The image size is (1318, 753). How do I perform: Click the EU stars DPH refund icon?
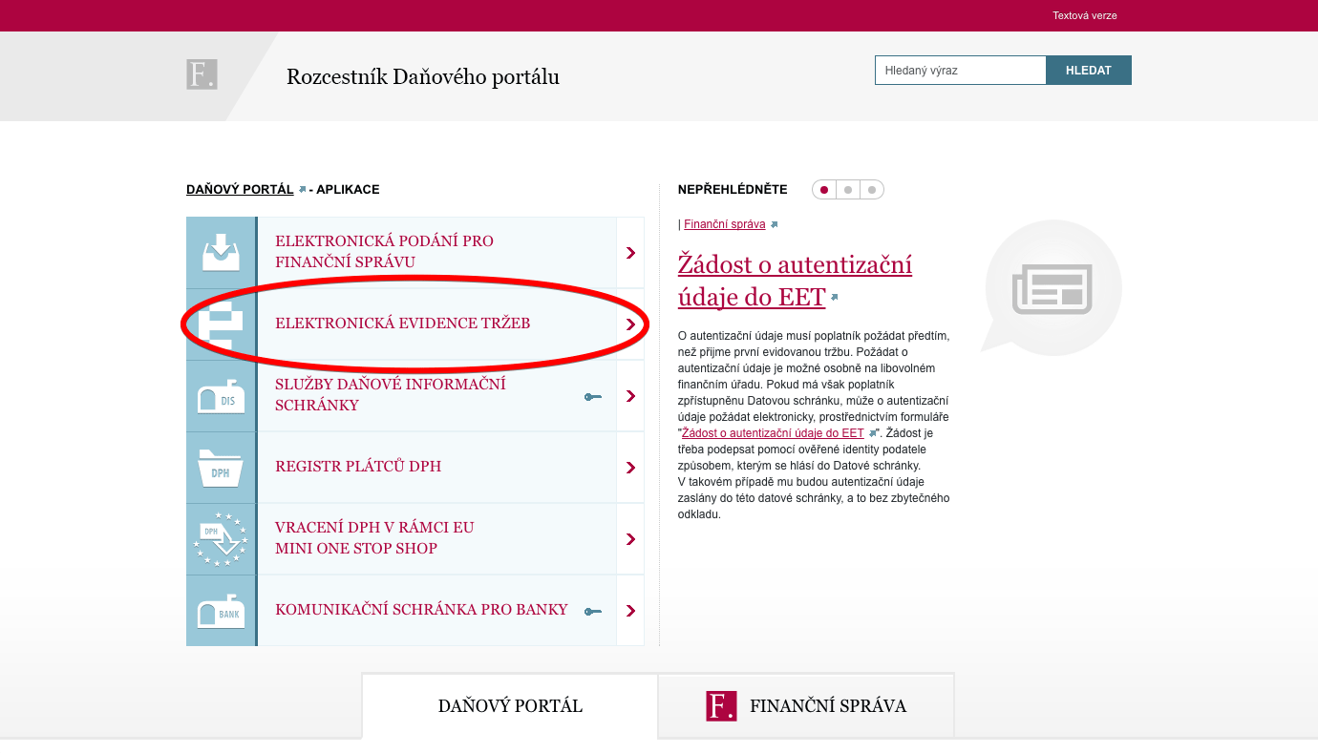[x=221, y=539]
